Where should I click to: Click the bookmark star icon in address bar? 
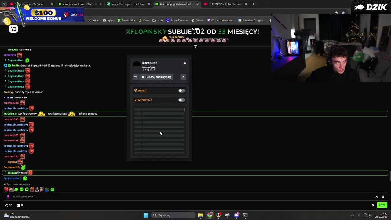tap(343, 13)
